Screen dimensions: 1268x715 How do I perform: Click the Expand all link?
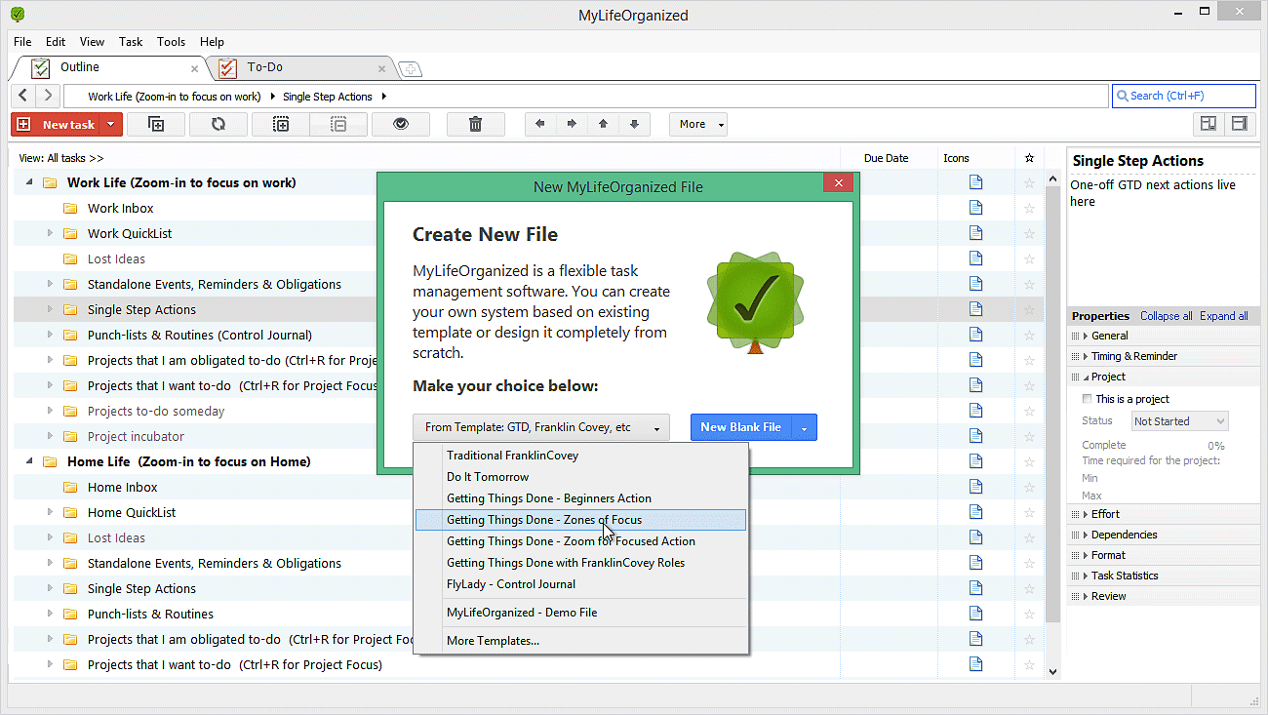click(x=1224, y=316)
